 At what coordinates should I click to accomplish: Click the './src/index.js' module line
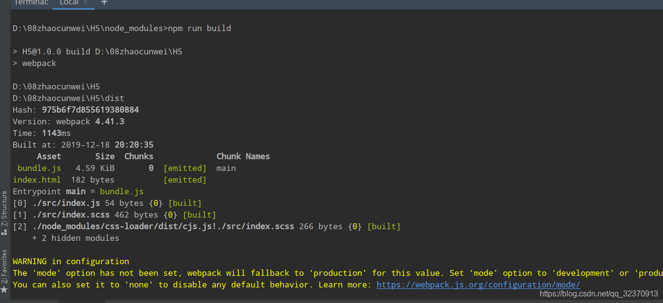pyautogui.click(x=107, y=203)
